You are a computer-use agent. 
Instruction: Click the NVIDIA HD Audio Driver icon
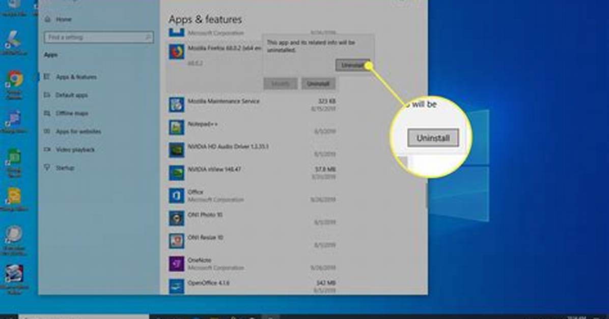pos(176,150)
